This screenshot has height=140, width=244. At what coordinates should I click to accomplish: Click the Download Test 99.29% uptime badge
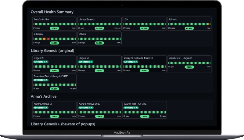54,89
